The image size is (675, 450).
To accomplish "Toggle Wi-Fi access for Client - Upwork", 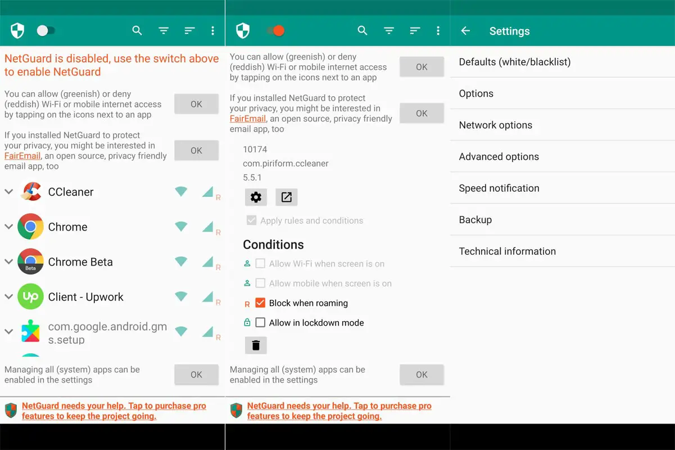I will [x=181, y=296].
